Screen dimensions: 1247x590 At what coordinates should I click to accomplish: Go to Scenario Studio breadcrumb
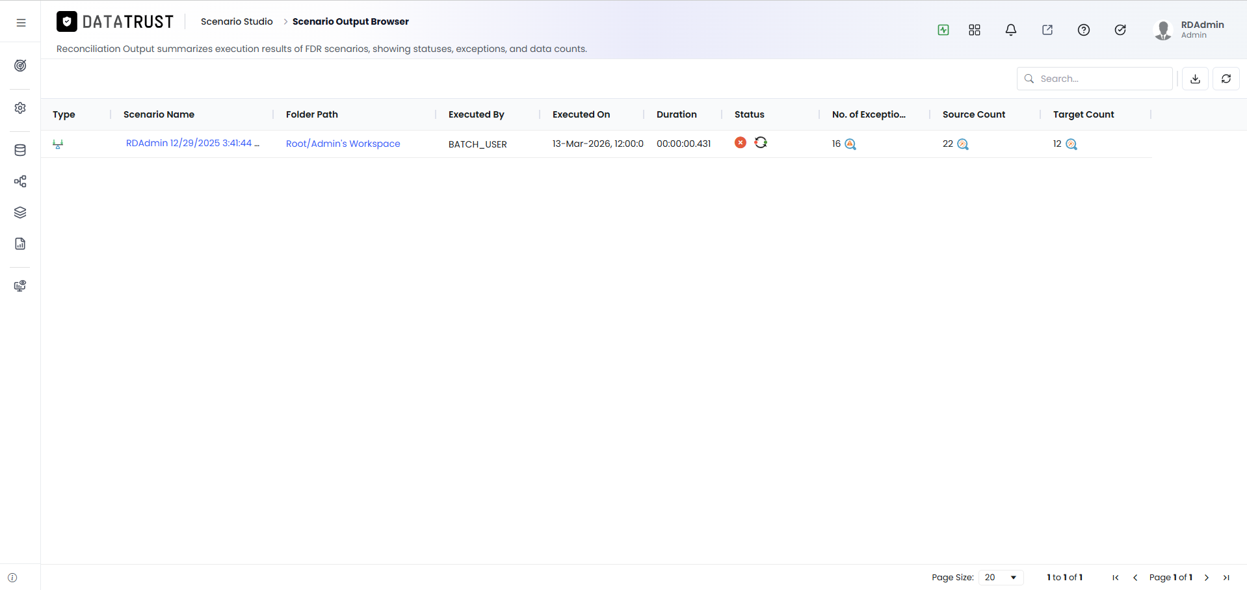point(237,21)
